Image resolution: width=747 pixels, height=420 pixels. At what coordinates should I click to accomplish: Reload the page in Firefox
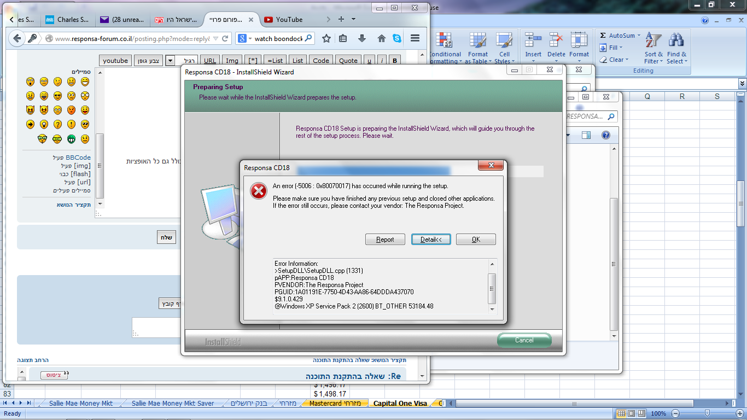225,38
